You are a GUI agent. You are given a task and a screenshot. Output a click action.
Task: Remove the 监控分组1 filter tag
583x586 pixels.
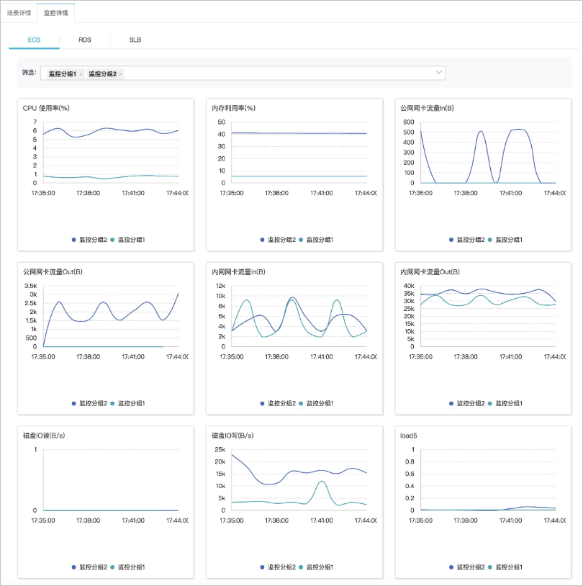click(x=81, y=74)
